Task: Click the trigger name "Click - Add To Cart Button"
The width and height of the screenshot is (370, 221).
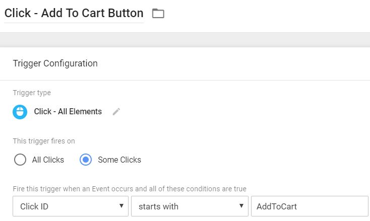Action: (x=74, y=13)
